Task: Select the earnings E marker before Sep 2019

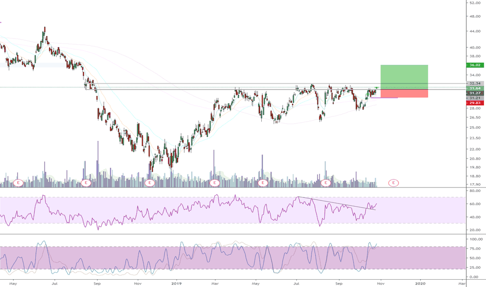Action: click(x=326, y=183)
